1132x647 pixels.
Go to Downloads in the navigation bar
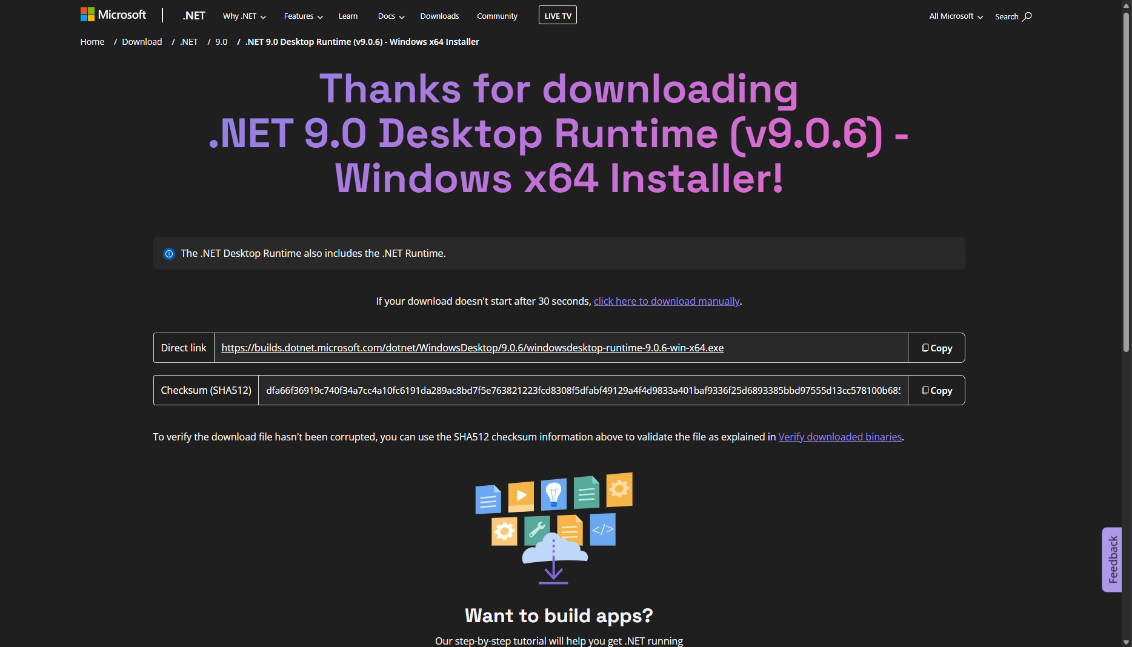[x=439, y=16]
